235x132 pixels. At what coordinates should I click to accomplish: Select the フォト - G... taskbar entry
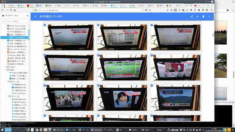click(x=84, y=130)
